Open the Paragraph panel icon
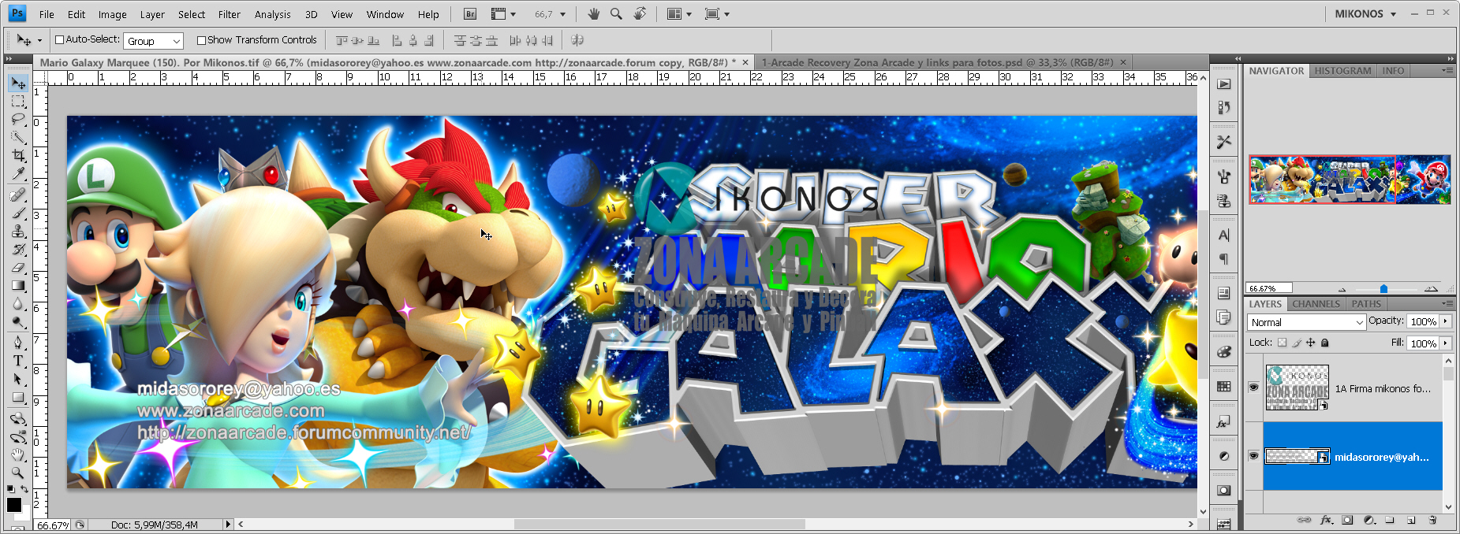This screenshot has width=1460, height=534. coord(1223,258)
